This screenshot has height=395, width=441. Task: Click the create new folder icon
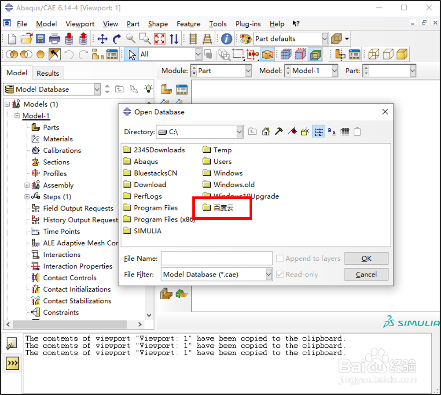click(x=305, y=131)
